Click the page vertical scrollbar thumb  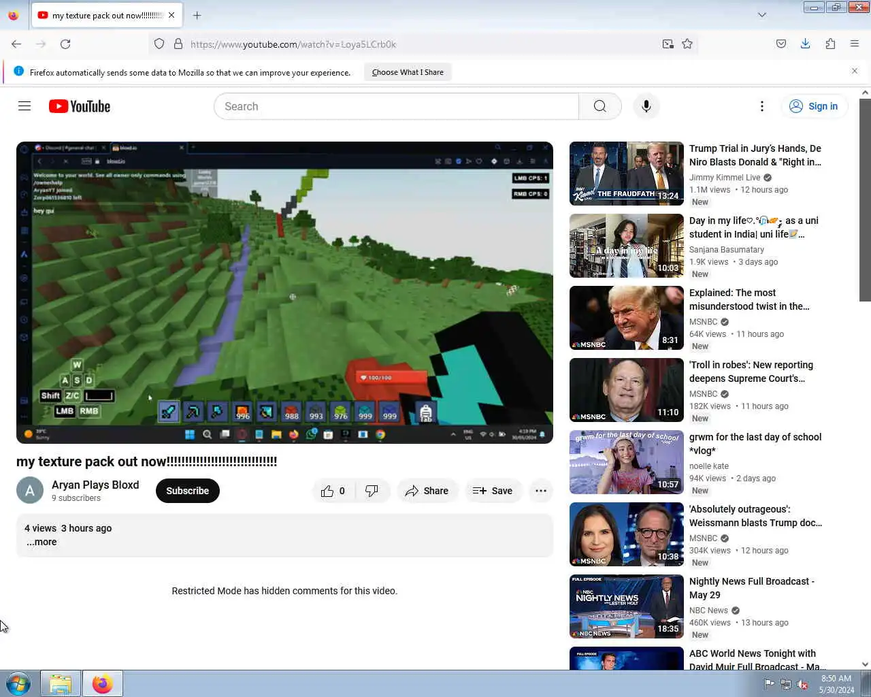(865, 199)
